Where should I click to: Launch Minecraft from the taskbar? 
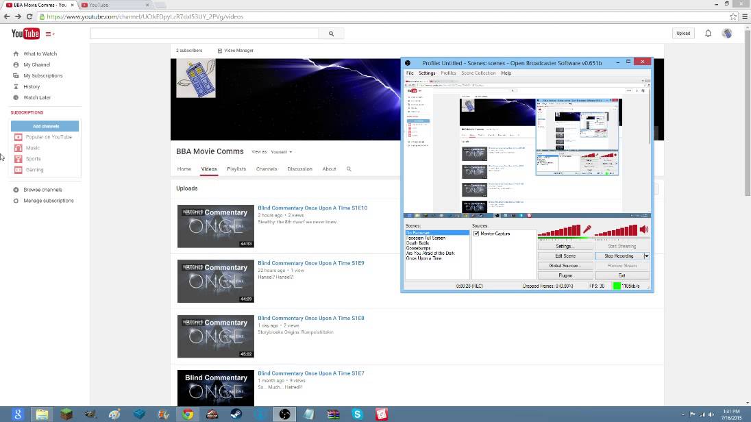(66, 414)
